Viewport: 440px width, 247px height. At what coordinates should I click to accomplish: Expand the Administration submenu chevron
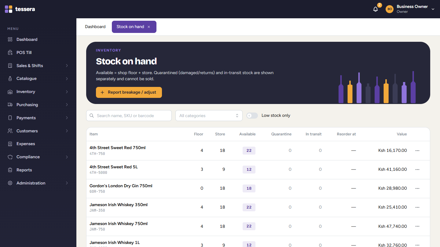67,183
